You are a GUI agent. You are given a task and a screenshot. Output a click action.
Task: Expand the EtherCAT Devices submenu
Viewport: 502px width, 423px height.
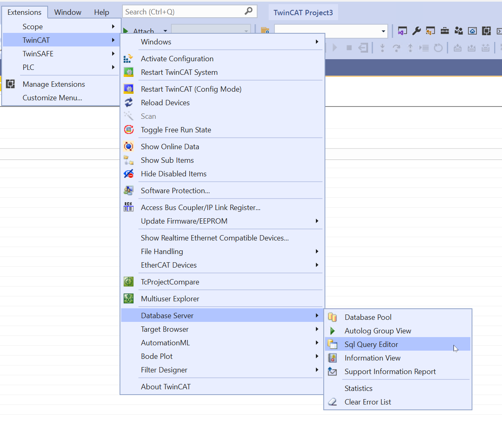[317, 265]
